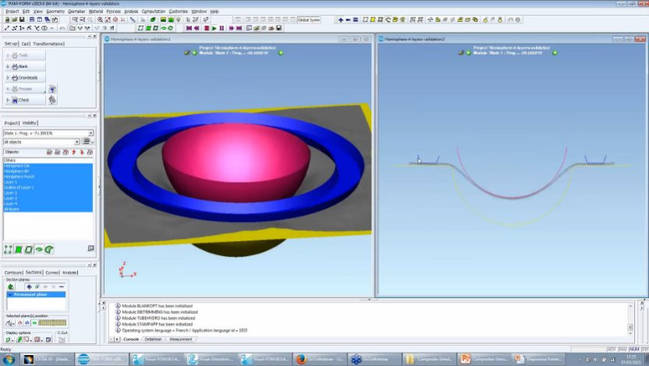Viewport: 649px width, 366px height.
Task: Collapse the Permanent plane entry
Action: 10,294
